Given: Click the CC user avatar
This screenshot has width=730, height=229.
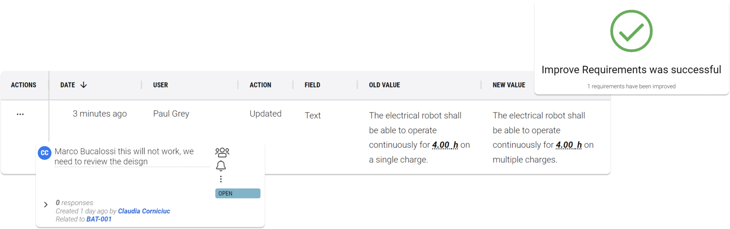Looking at the screenshot, I should [x=45, y=153].
